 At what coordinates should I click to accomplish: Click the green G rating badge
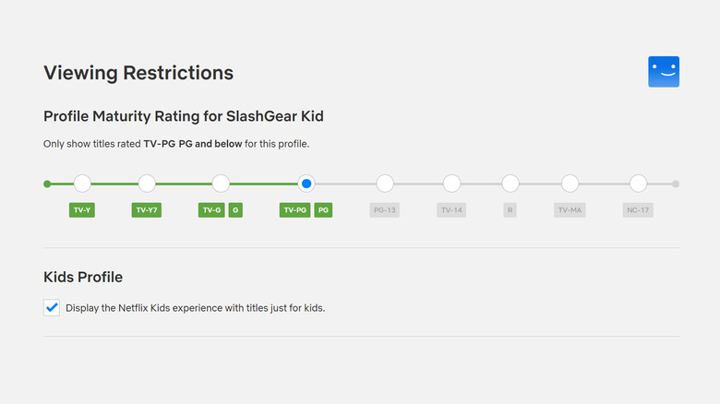tap(235, 210)
